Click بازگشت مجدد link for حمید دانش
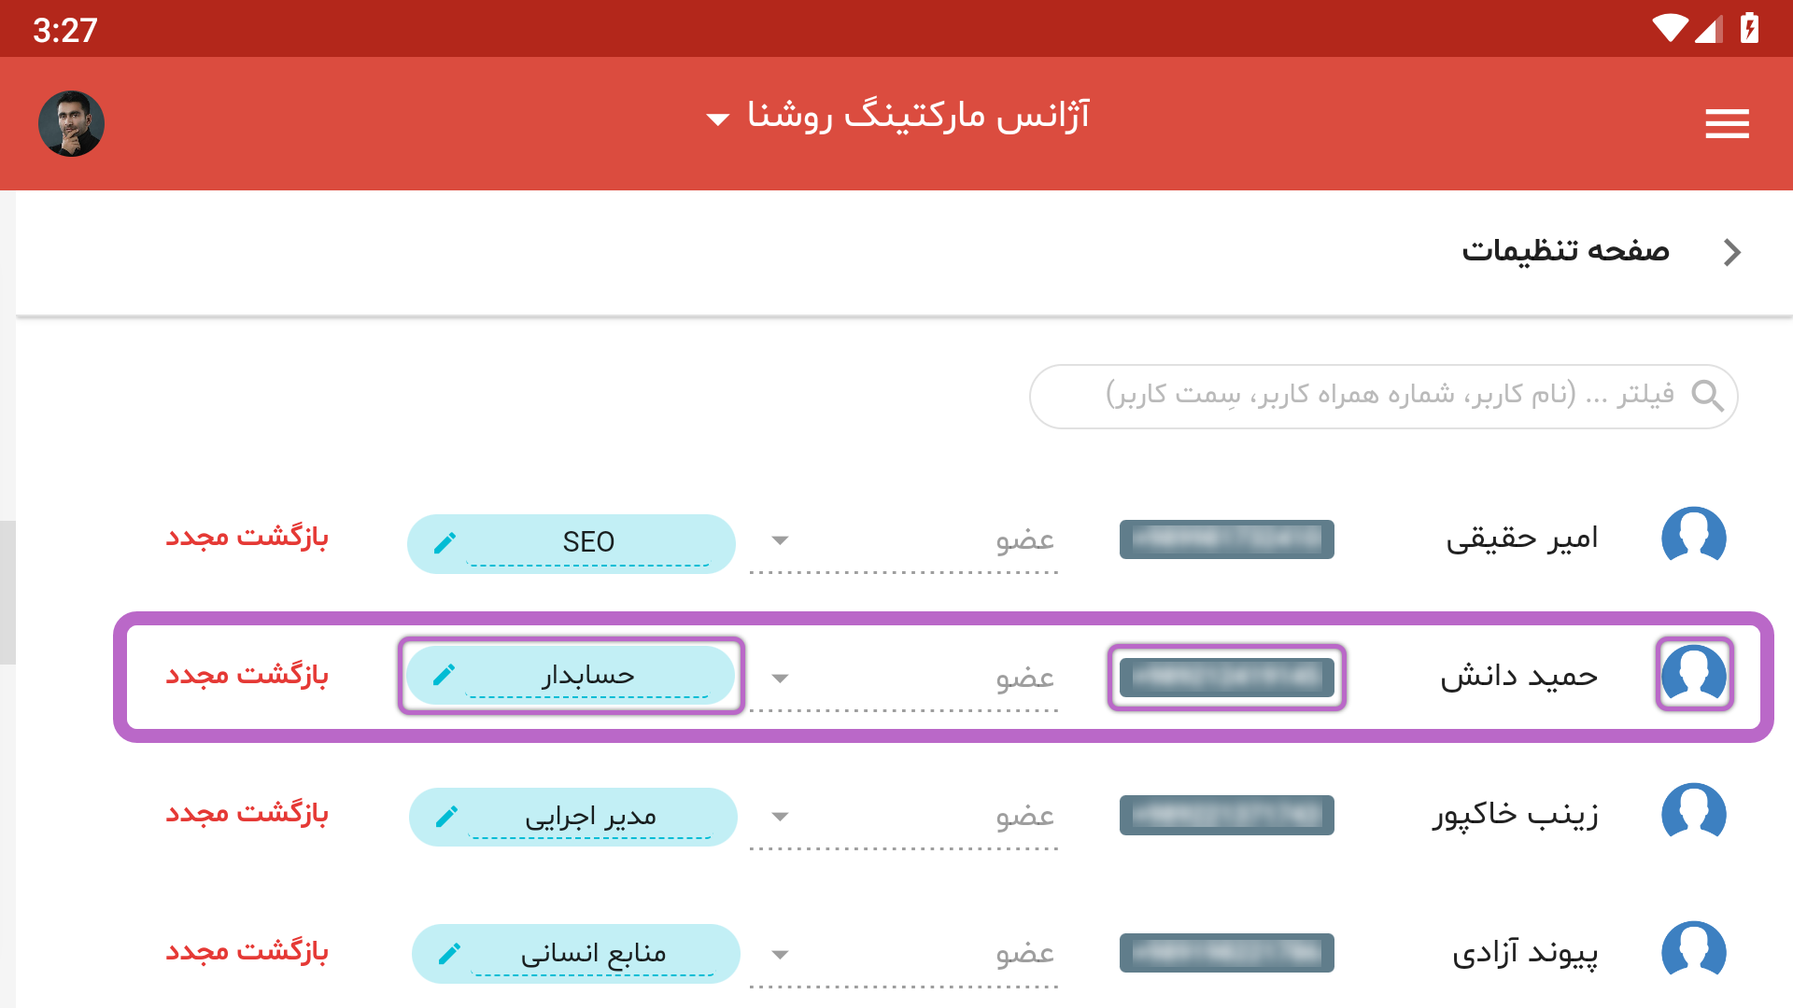The image size is (1793, 1008). [247, 675]
